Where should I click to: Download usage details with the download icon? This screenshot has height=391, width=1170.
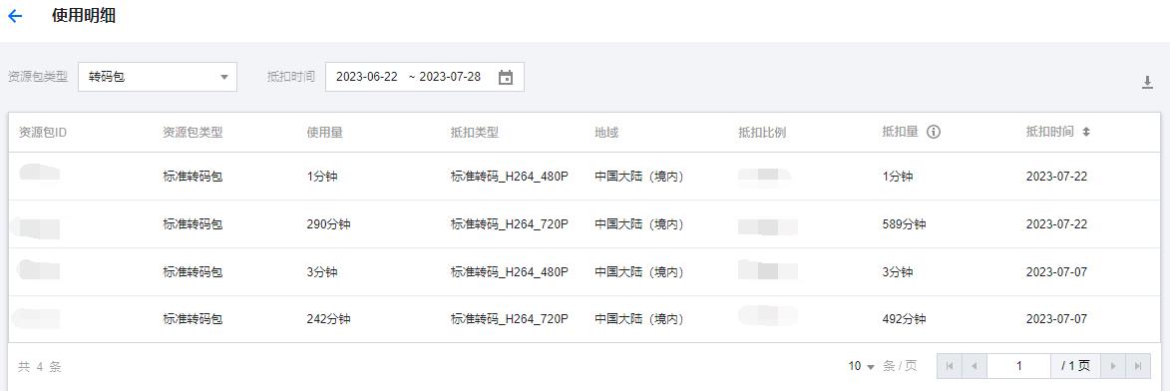point(1148,83)
